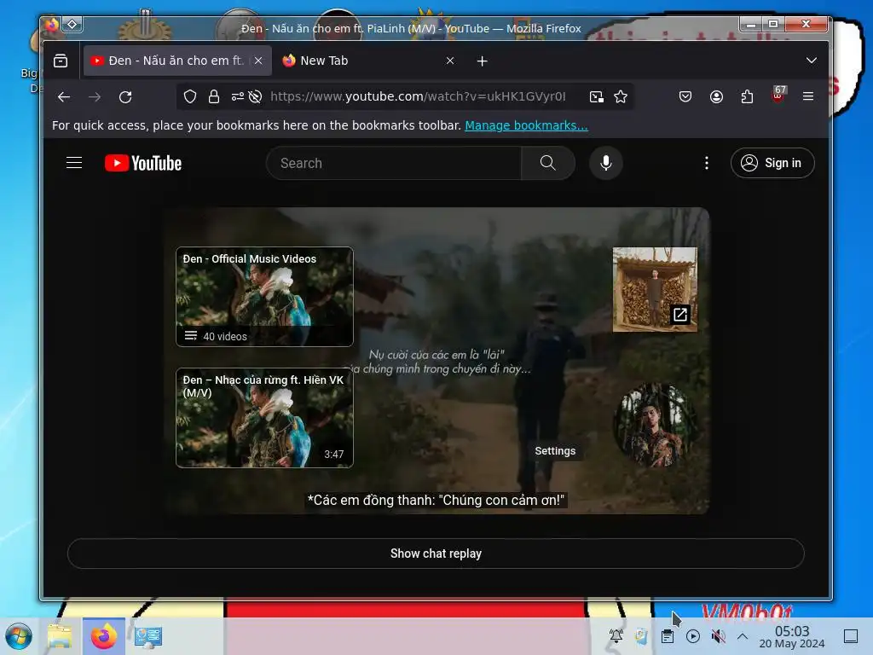
Task: Click Show chat replay button
Action: [436, 553]
